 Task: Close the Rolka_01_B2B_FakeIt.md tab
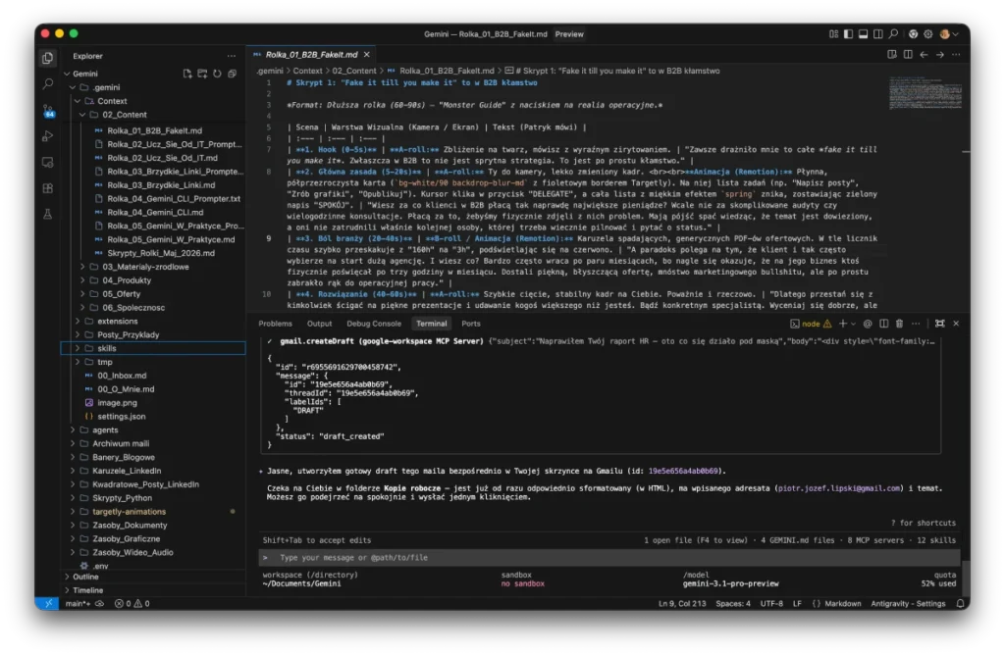pyautogui.click(x=367, y=55)
